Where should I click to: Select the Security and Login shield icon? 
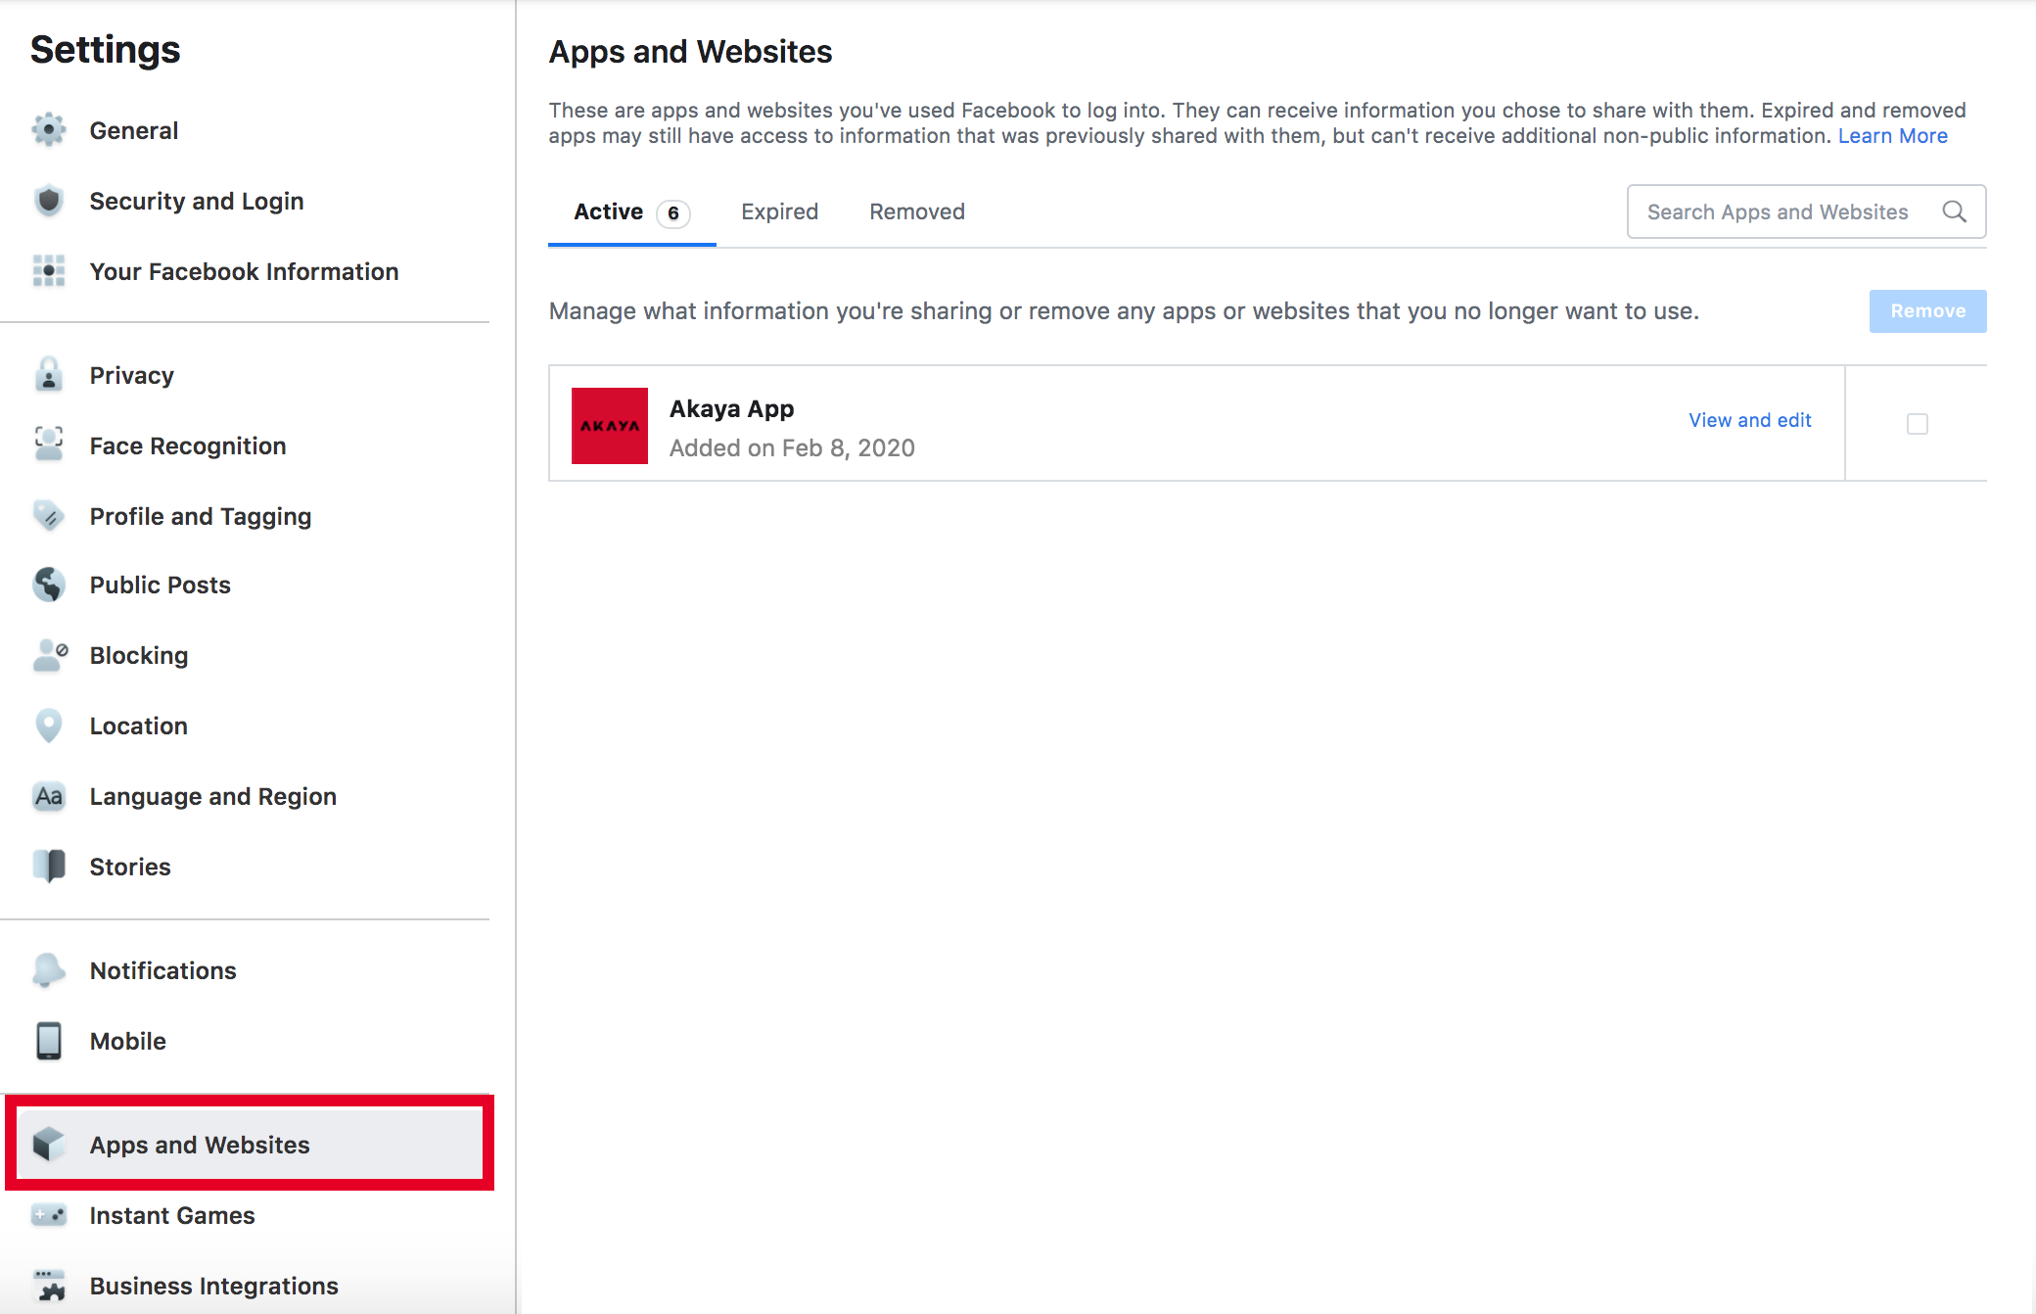48,200
